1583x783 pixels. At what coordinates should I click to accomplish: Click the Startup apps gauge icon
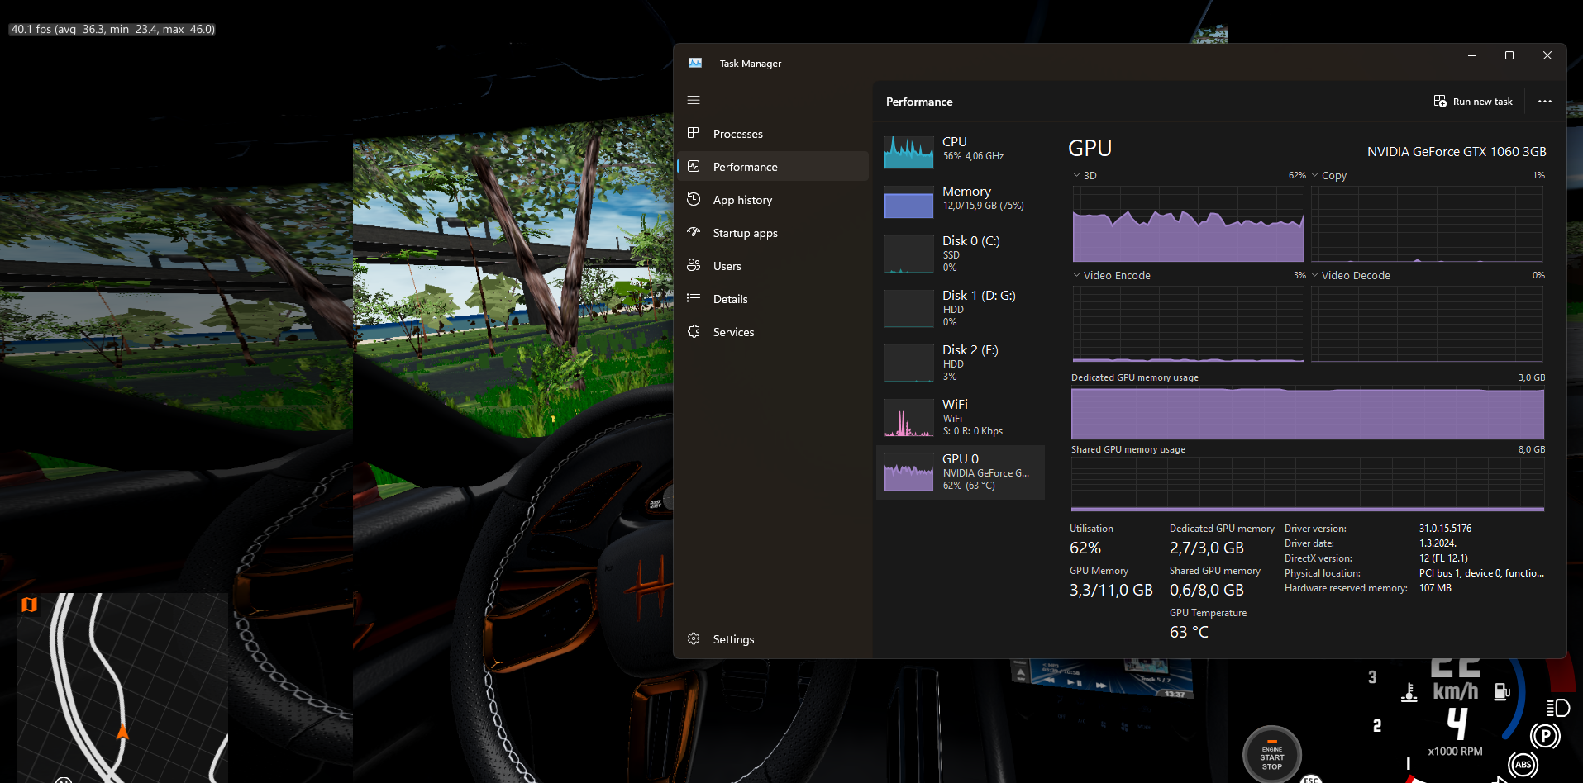point(694,232)
